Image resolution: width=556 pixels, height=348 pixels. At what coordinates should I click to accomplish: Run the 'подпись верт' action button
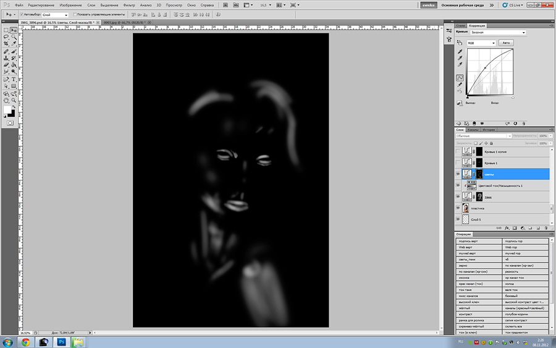[479, 241]
